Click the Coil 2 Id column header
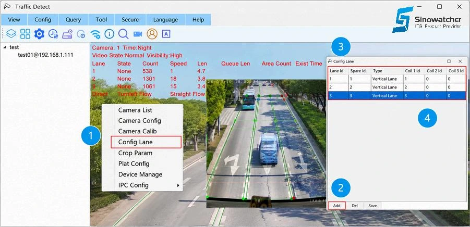The image size is (470, 227). tap(435, 71)
